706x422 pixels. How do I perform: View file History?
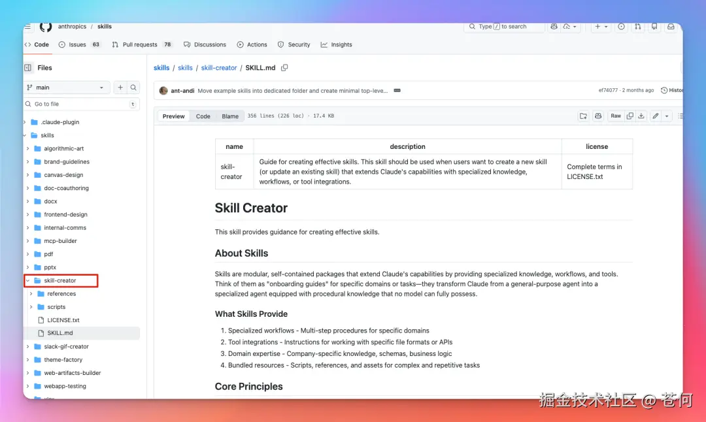coord(671,90)
